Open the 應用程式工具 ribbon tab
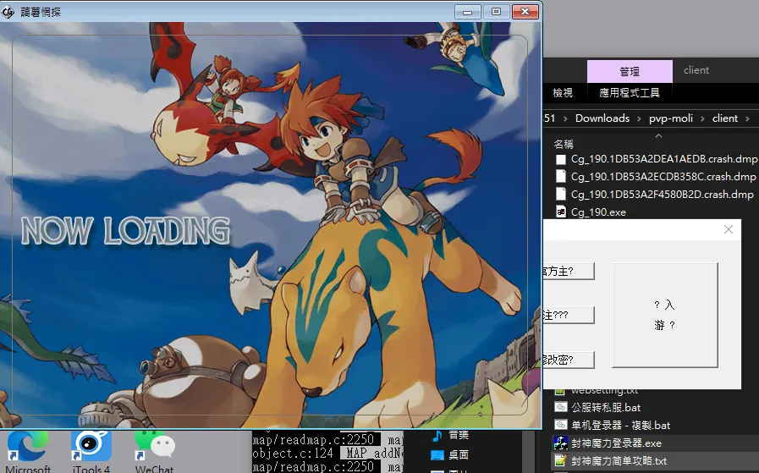 (630, 92)
